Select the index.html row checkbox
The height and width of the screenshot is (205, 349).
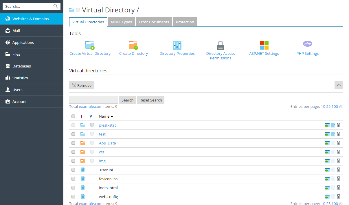tap(73, 188)
